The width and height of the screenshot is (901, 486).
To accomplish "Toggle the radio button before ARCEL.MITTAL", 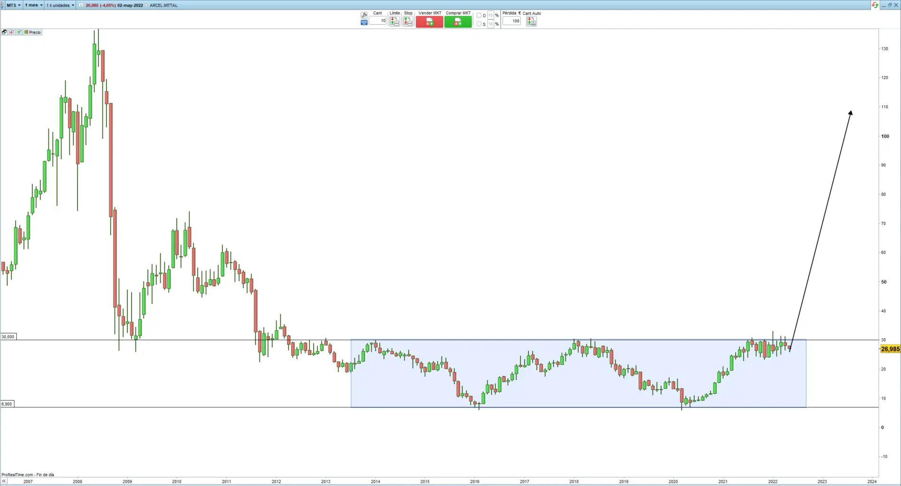I will pos(146,5).
